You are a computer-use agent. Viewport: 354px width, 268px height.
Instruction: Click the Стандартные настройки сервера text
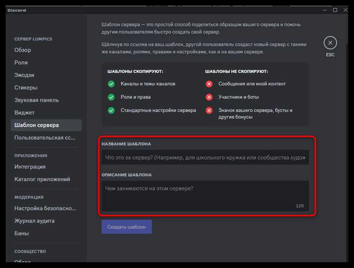click(158, 110)
